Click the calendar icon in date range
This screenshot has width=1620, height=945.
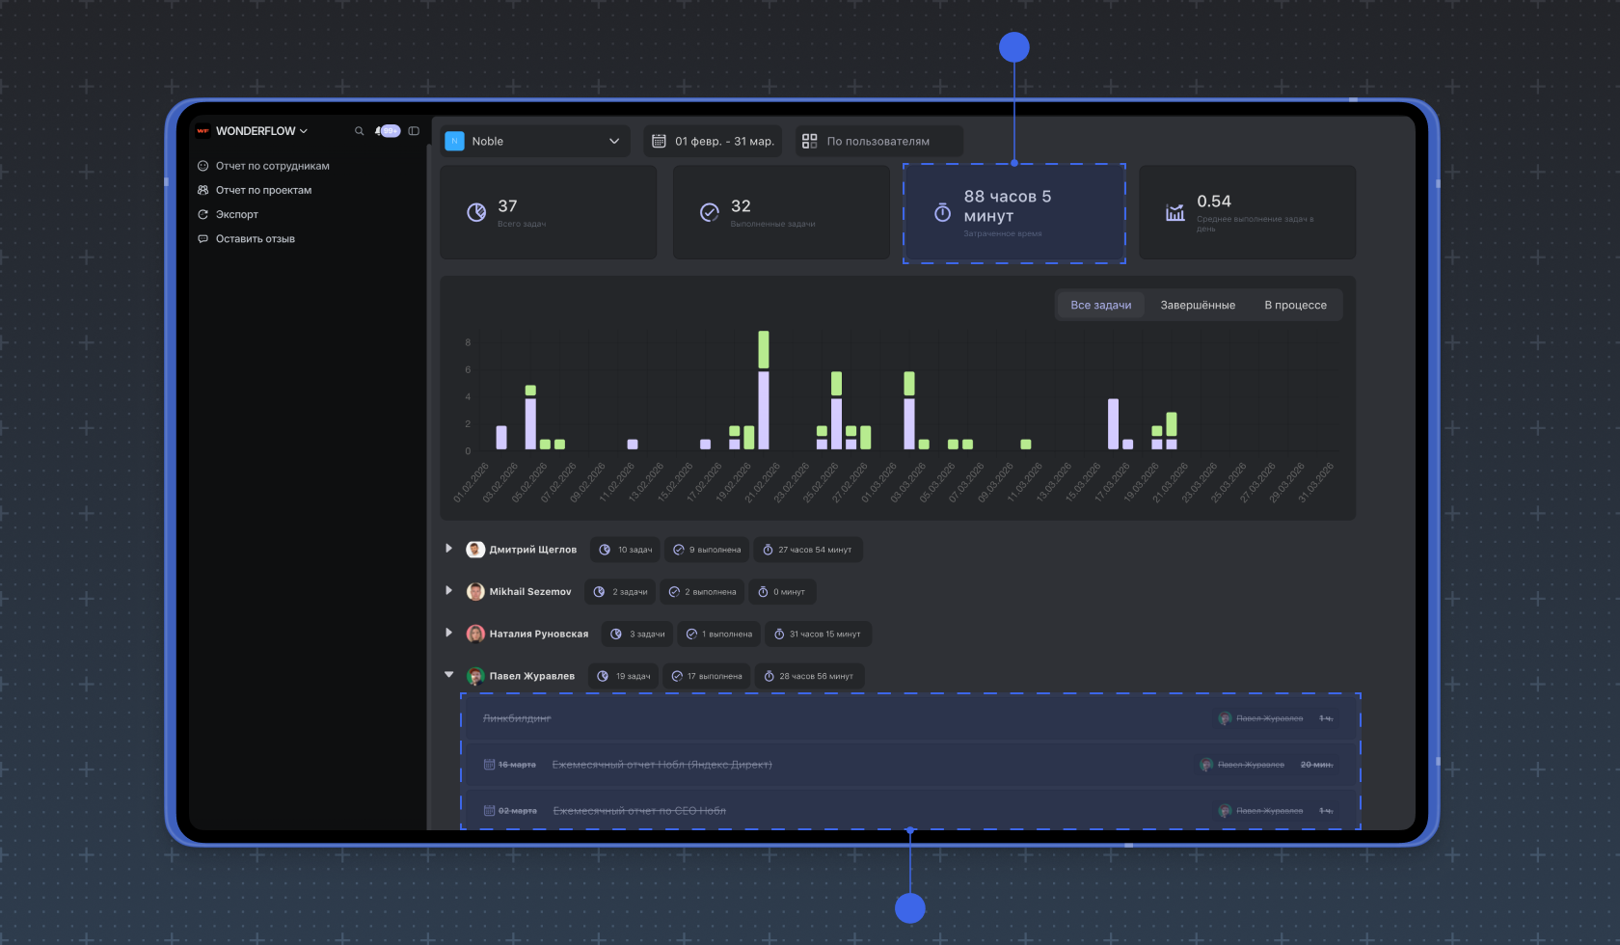[659, 141]
